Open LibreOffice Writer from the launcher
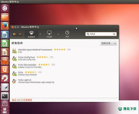The image size is (139, 114). click(x=5, y=35)
